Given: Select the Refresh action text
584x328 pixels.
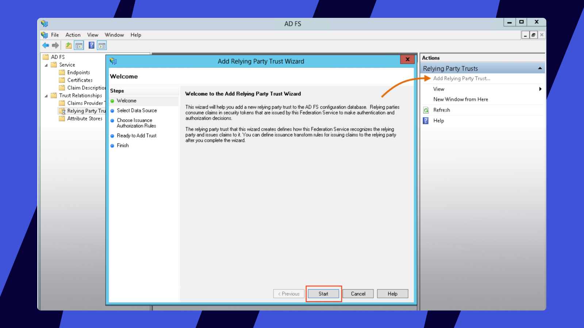Looking at the screenshot, I should (442, 110).
